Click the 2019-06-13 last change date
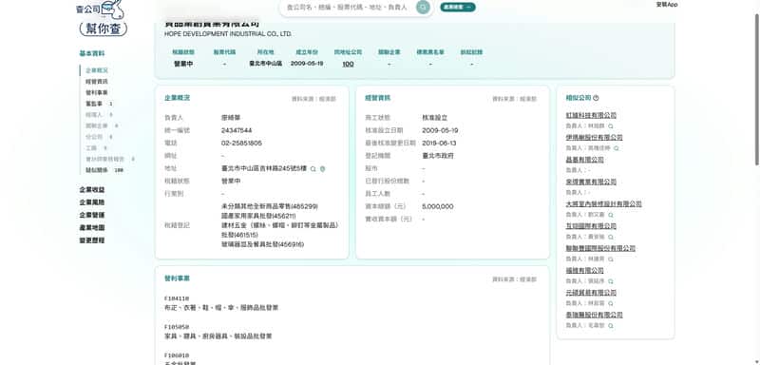The image size is (760, 365). (x=439, y=143)
